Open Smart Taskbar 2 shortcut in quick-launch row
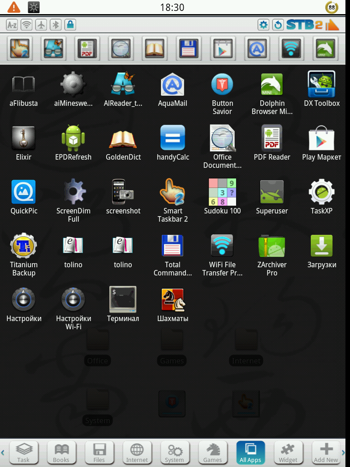 20,48
